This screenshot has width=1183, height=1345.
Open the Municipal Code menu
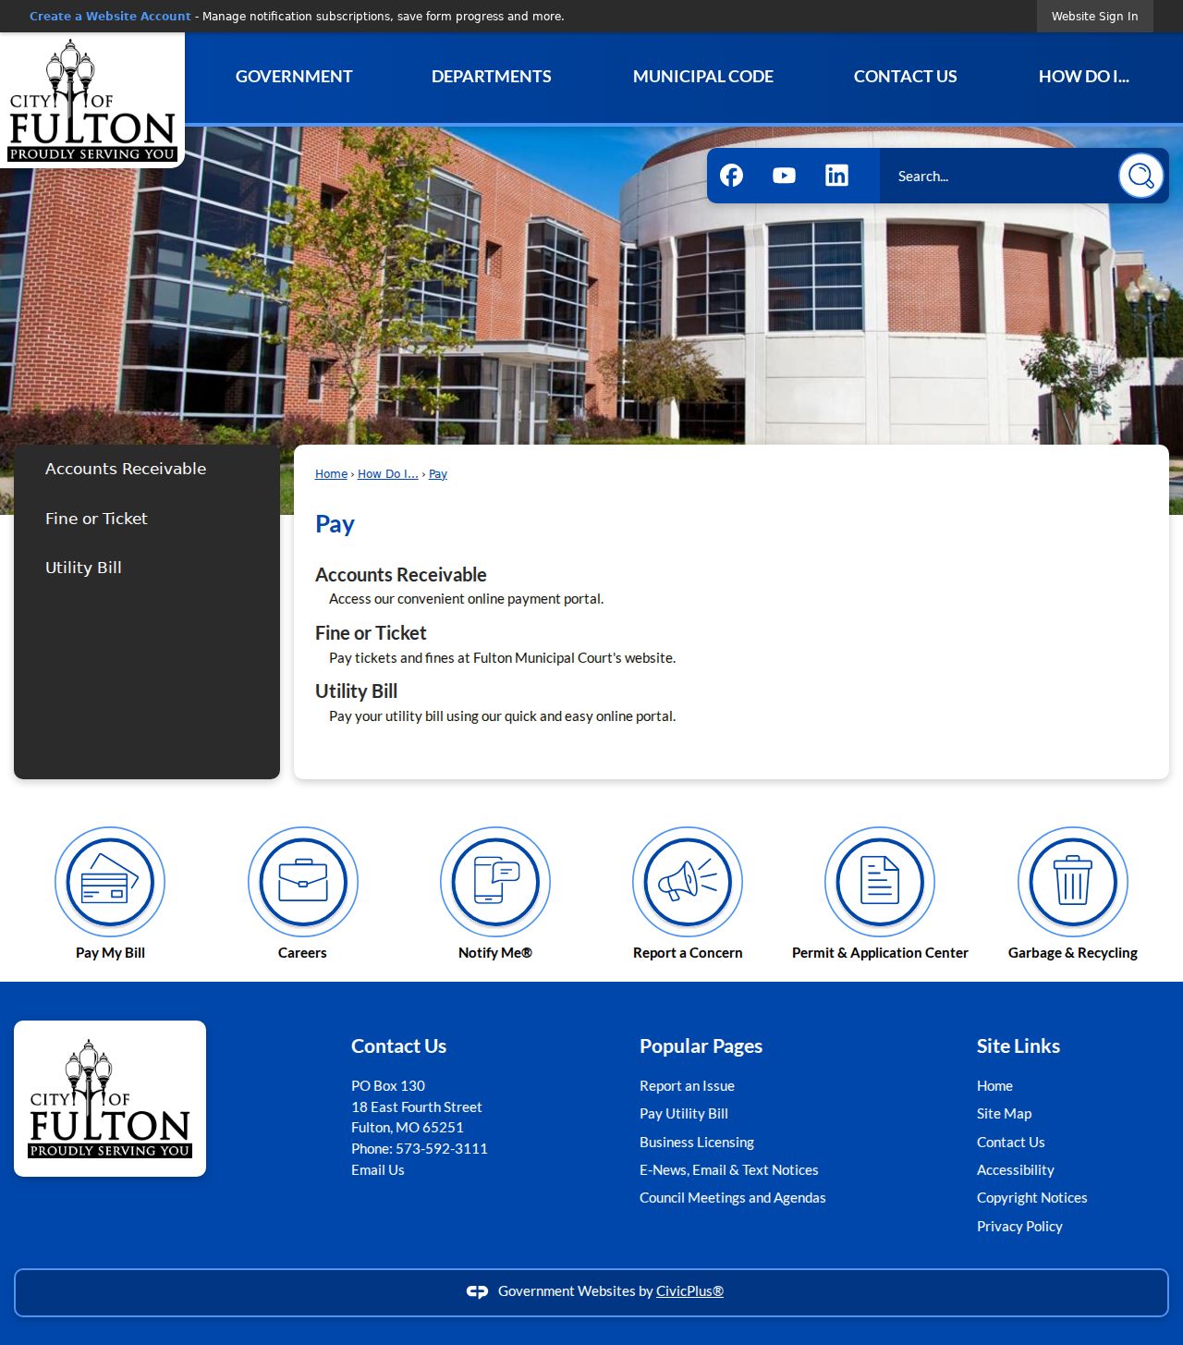point(703,77)
